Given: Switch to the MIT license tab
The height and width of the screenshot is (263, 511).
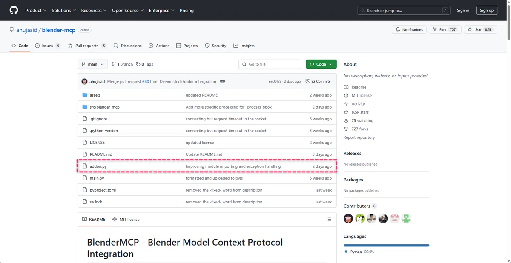Looking at the screenshot, I should click(126, 220).
